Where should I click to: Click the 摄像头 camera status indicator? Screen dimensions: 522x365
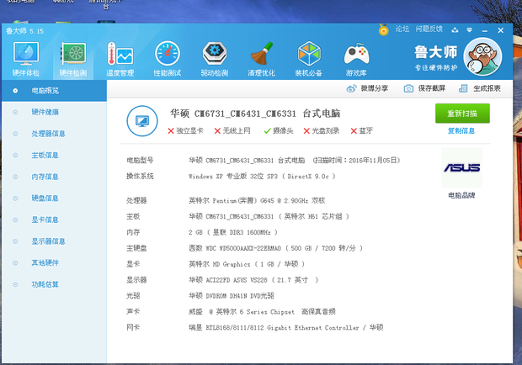pyautogui.click(x=279, y=131)
